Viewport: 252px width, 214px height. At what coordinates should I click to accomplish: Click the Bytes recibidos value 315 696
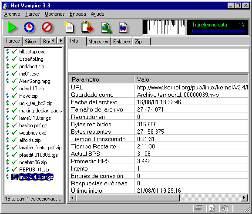tap(147, 124)
